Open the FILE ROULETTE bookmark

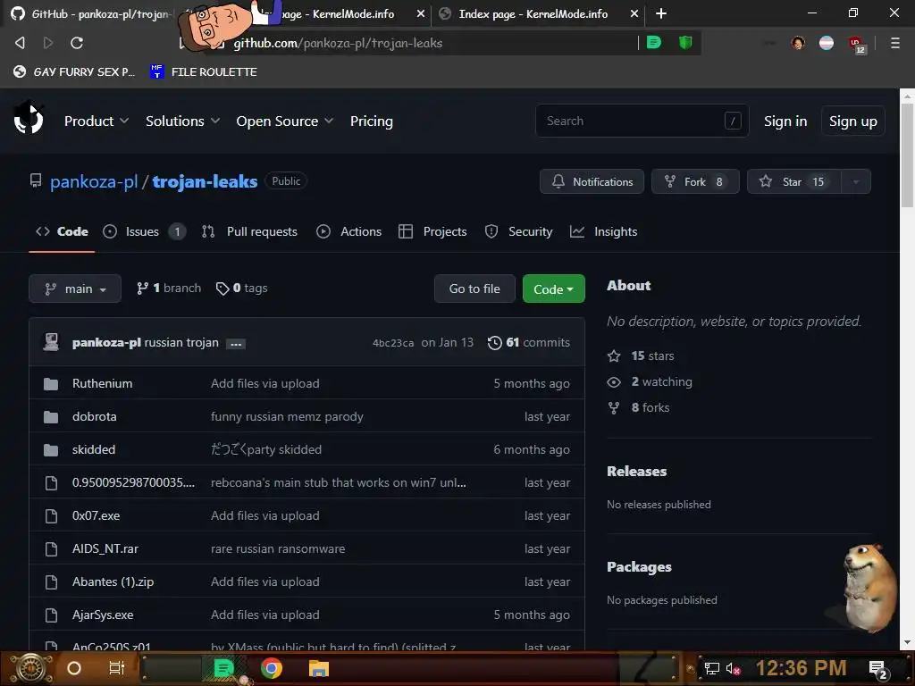pos(204,71)
